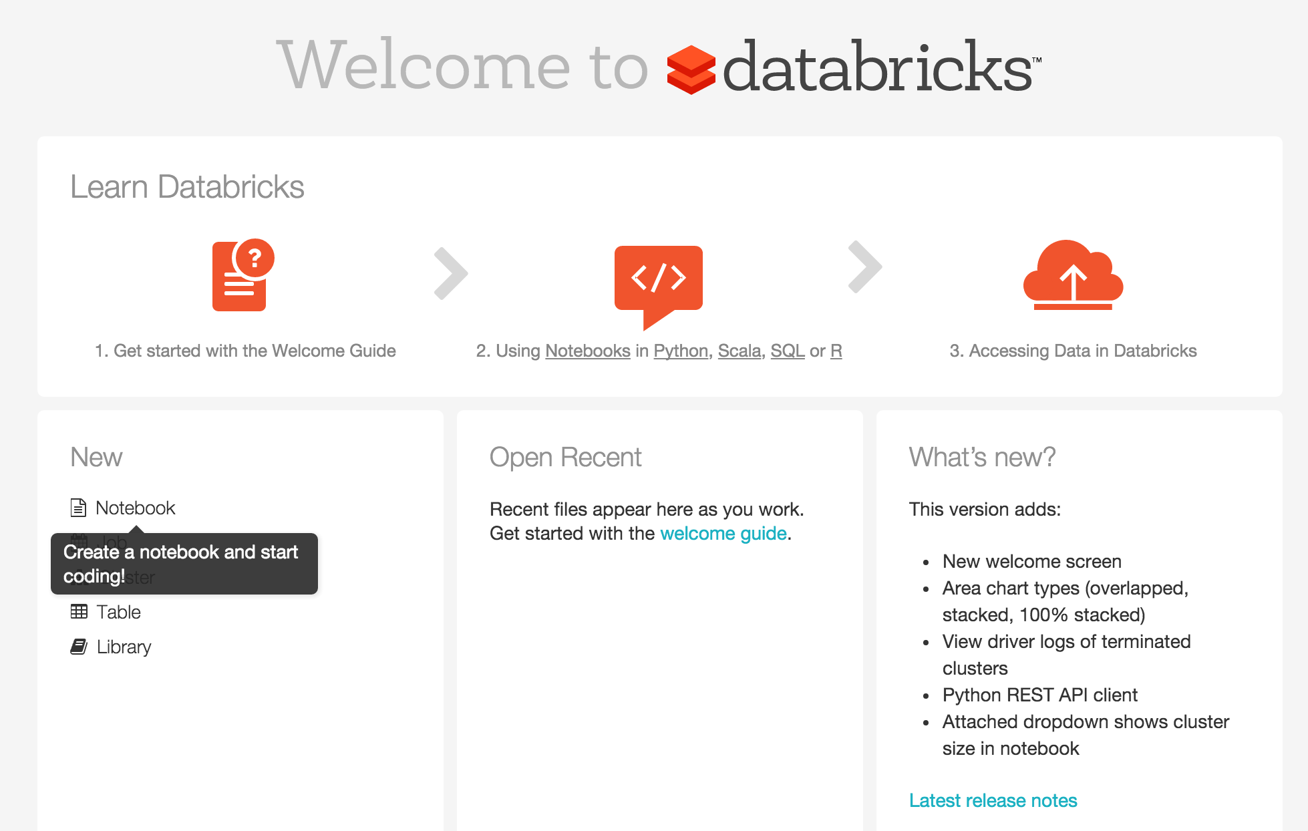The image size is (1308, 831).
Task: Create a new Notebook
Action: pyautogui.click(x=135, y=508)
